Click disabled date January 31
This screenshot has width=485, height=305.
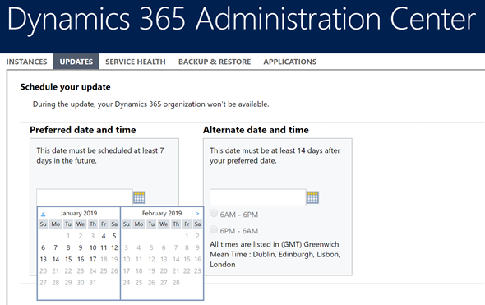click(93, 283)
